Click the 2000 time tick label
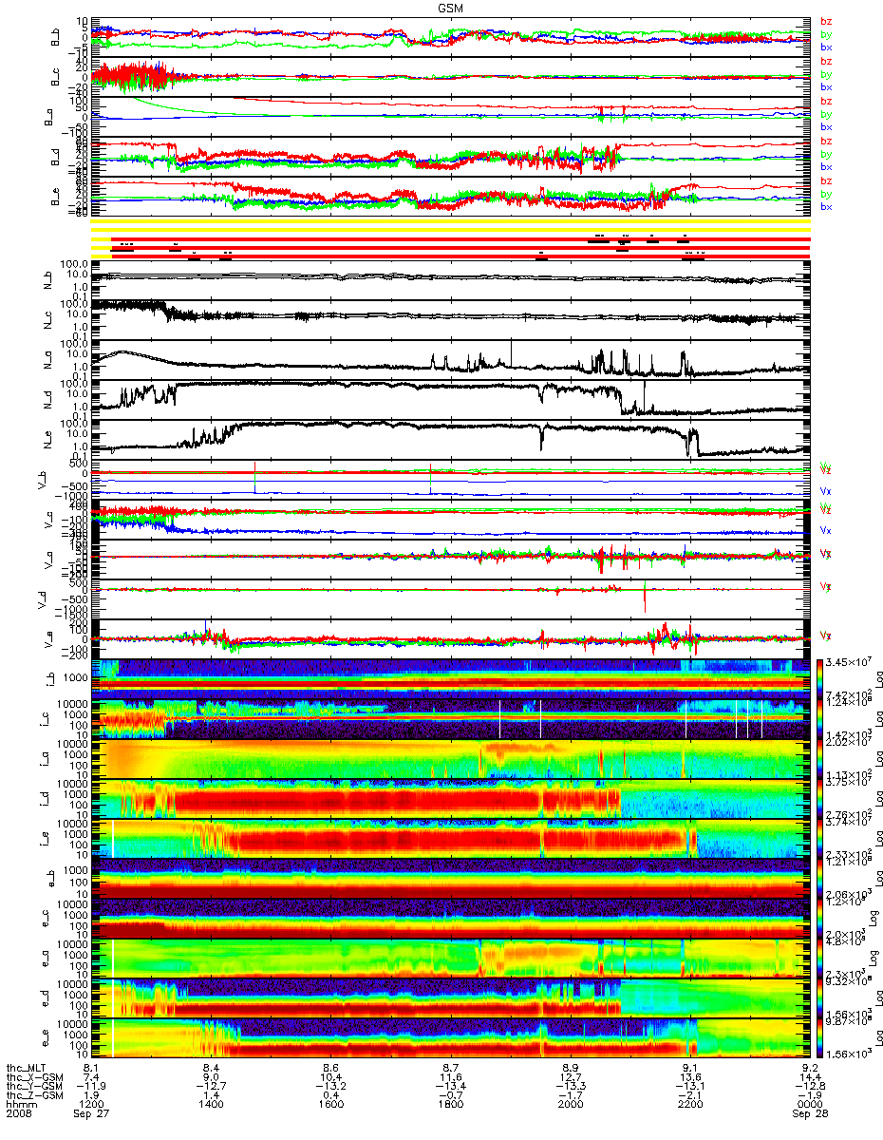Viewport: 883px width, 1140px height. (x=571, y=1106)
